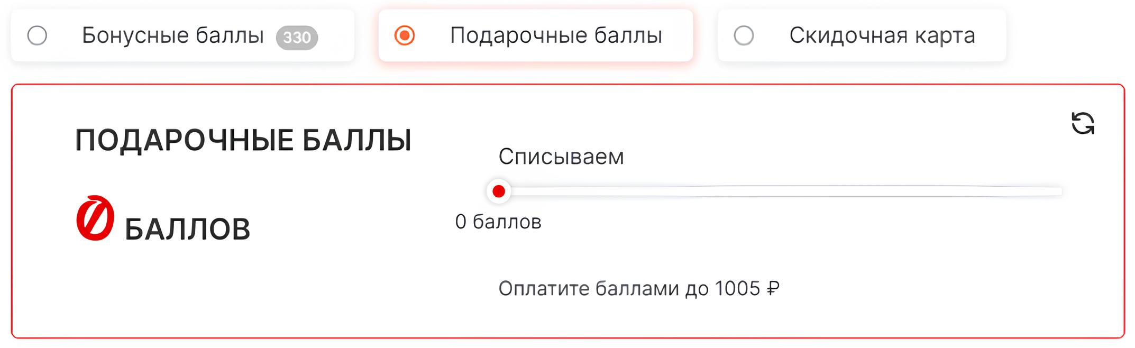Click the ruble sign after 1005
The image size is (1135, 348).
(x=773, y=289)
